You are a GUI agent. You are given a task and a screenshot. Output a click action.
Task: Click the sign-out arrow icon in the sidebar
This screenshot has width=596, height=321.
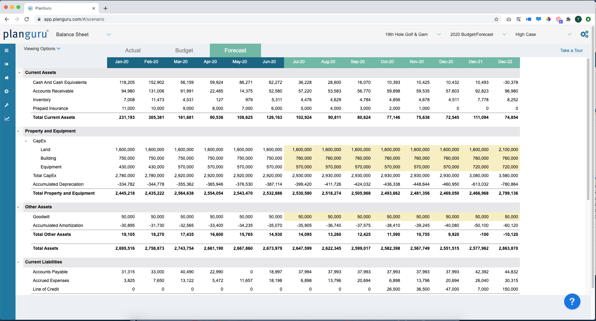coord(7,64)
